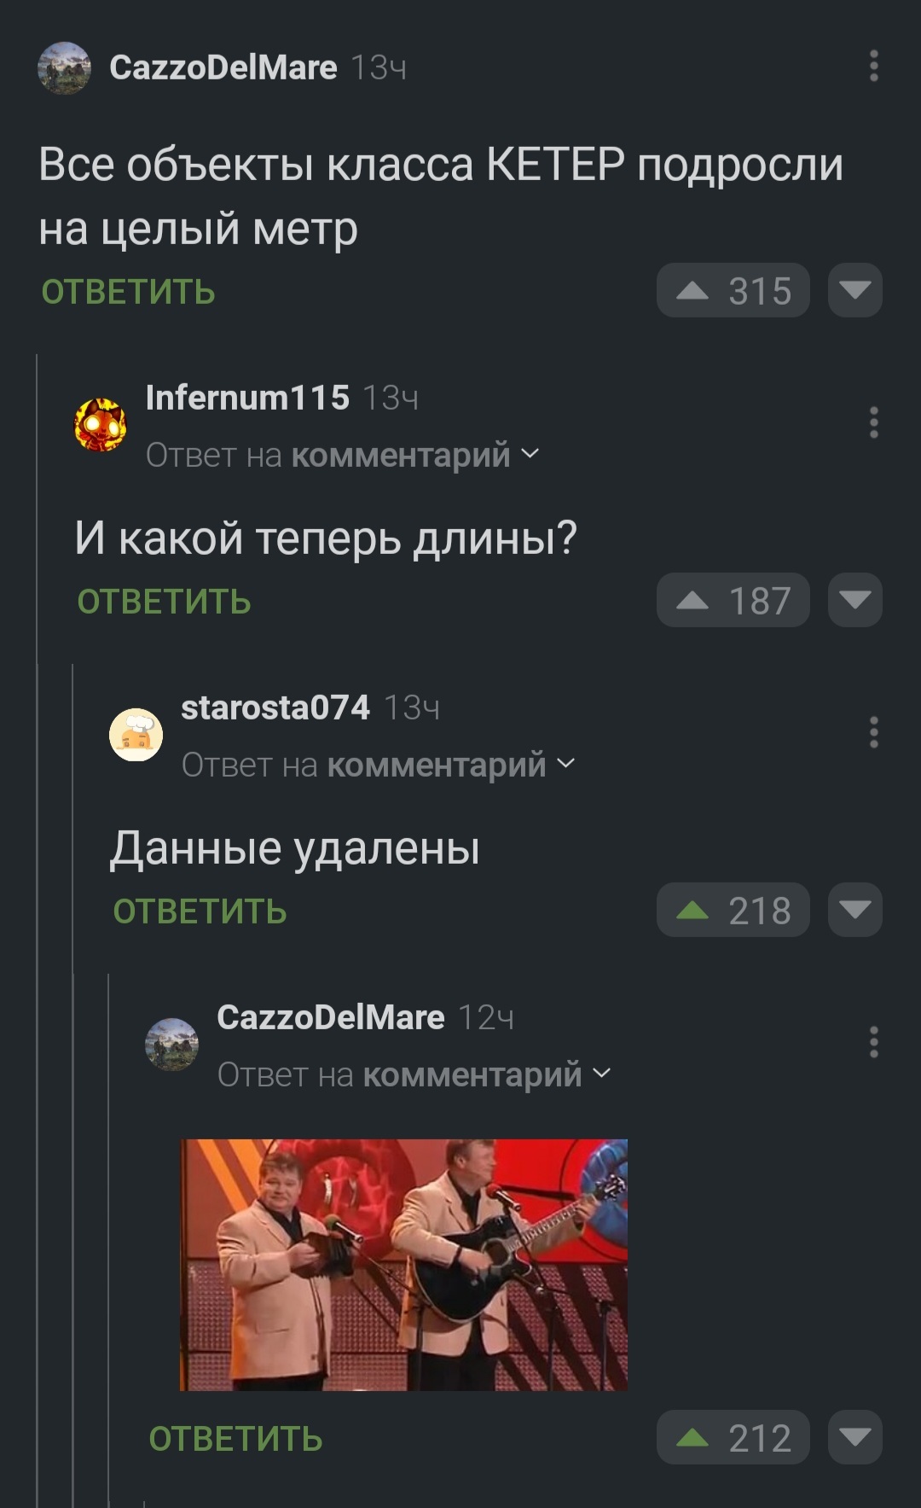This screenshot has height=1508, width=921.
Task: Tap ОТВЕТИТЬ under 'Данные удалены'
Action: pyautogui.click(x=200, y=911)
